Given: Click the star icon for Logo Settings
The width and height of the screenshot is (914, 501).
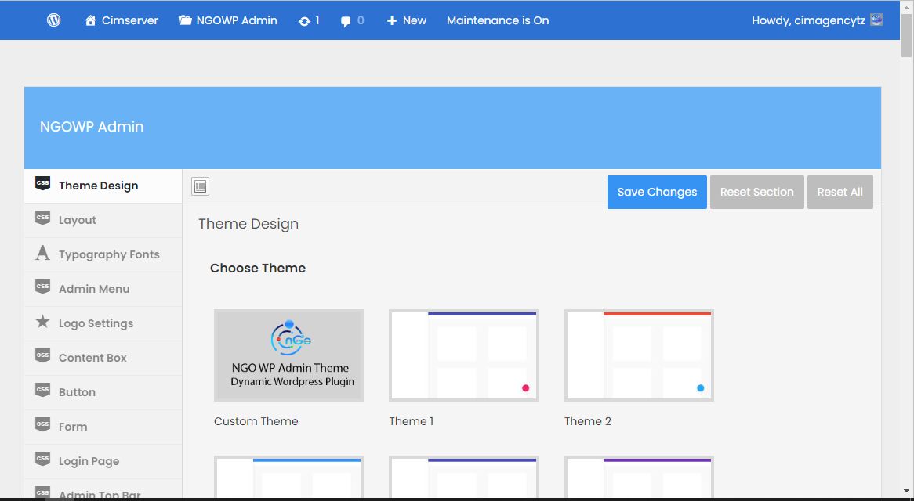Looking at the screenshot, I should [x=42, y=321].
